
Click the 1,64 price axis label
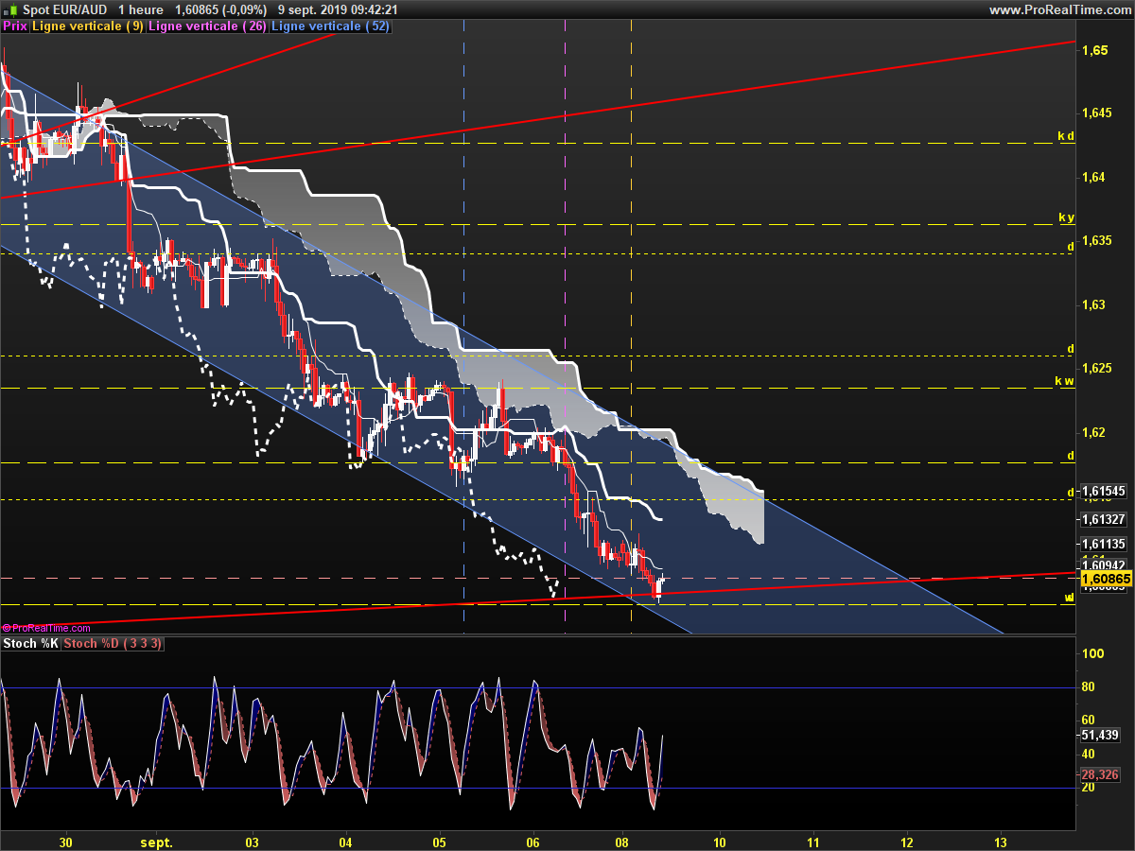point(1093,177)
